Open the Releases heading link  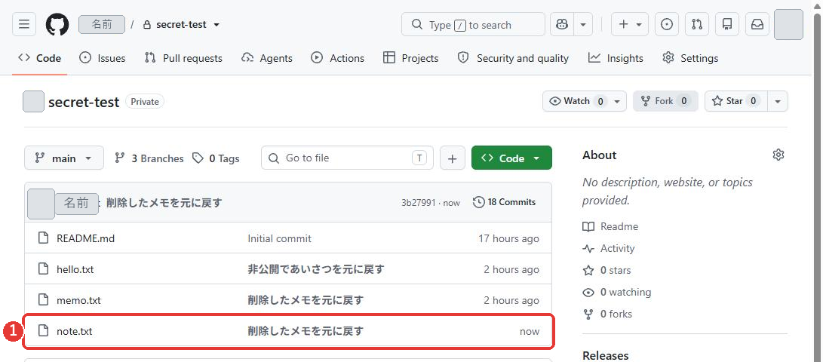pyautogui.click(x=606, y=356)
